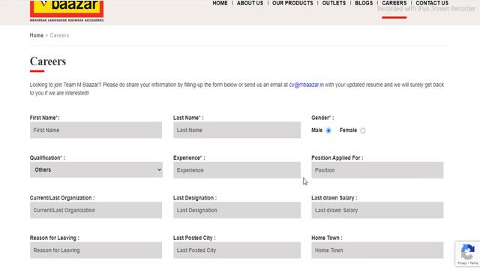480x270 pixels.
Task: Click the Gender label text
Action: pos(322,118)
